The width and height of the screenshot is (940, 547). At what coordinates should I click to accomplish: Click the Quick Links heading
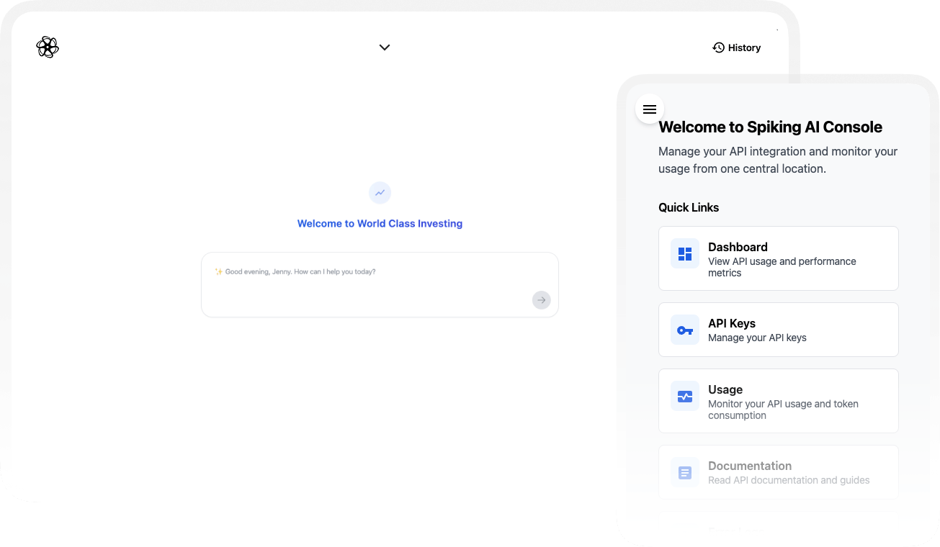(x=689, y=207)
